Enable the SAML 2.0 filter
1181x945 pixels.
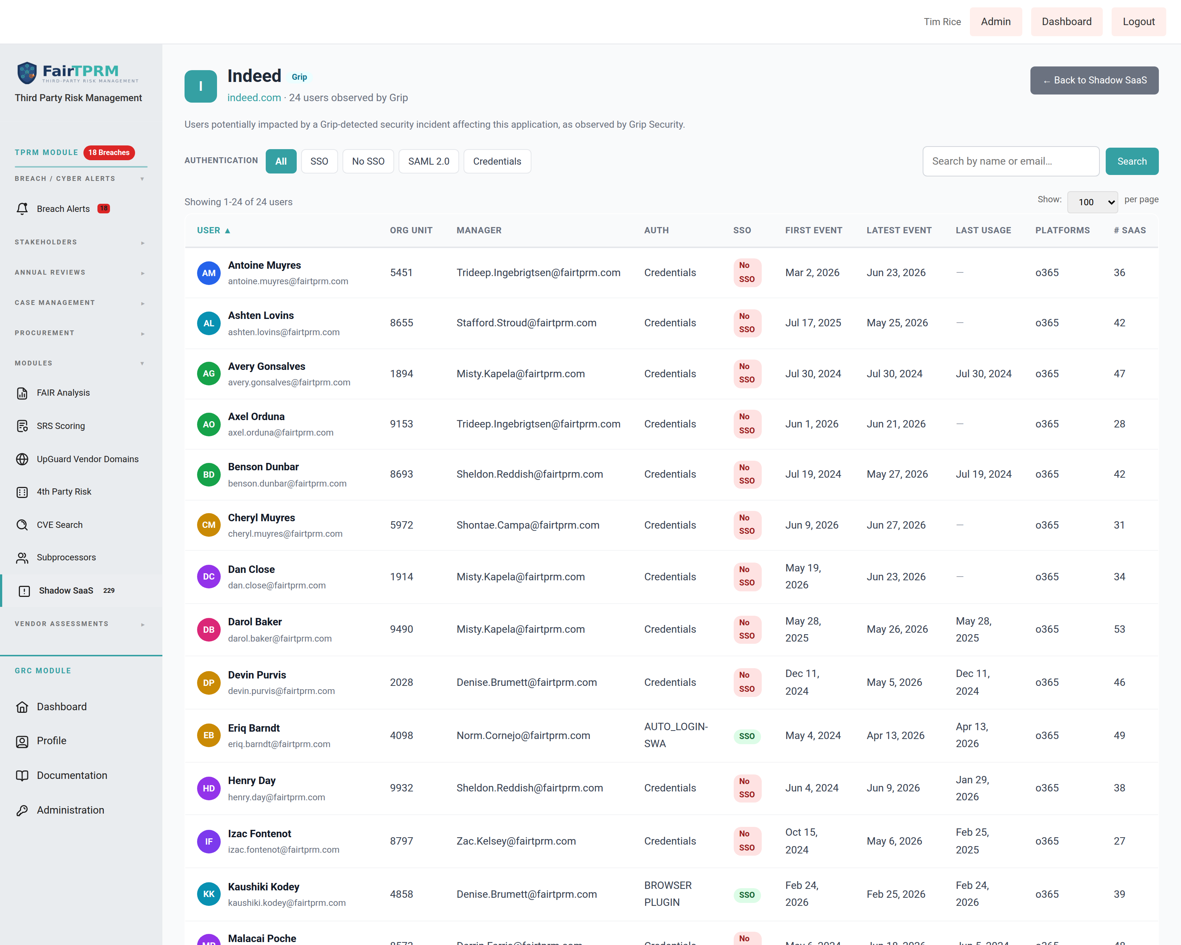428,161
